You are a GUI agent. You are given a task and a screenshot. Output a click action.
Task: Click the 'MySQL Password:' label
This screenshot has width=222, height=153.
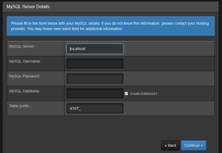click(25, 76)
